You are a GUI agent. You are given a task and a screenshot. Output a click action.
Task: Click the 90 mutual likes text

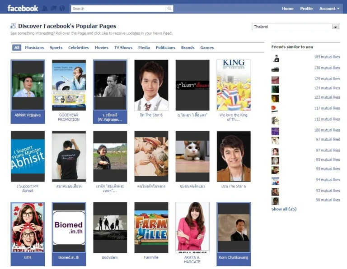click(x=328, y=200)
